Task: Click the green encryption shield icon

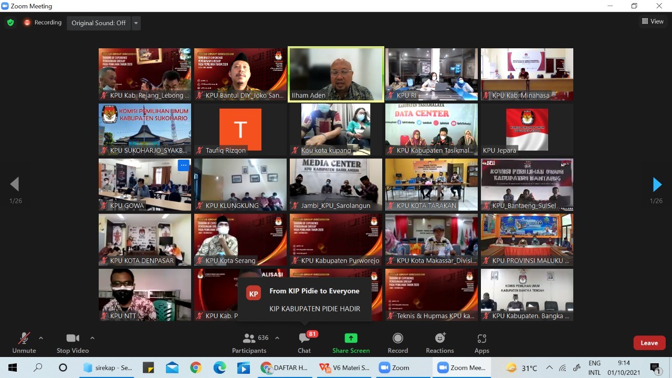Action: pyautogui.click(x=10, y=23)
